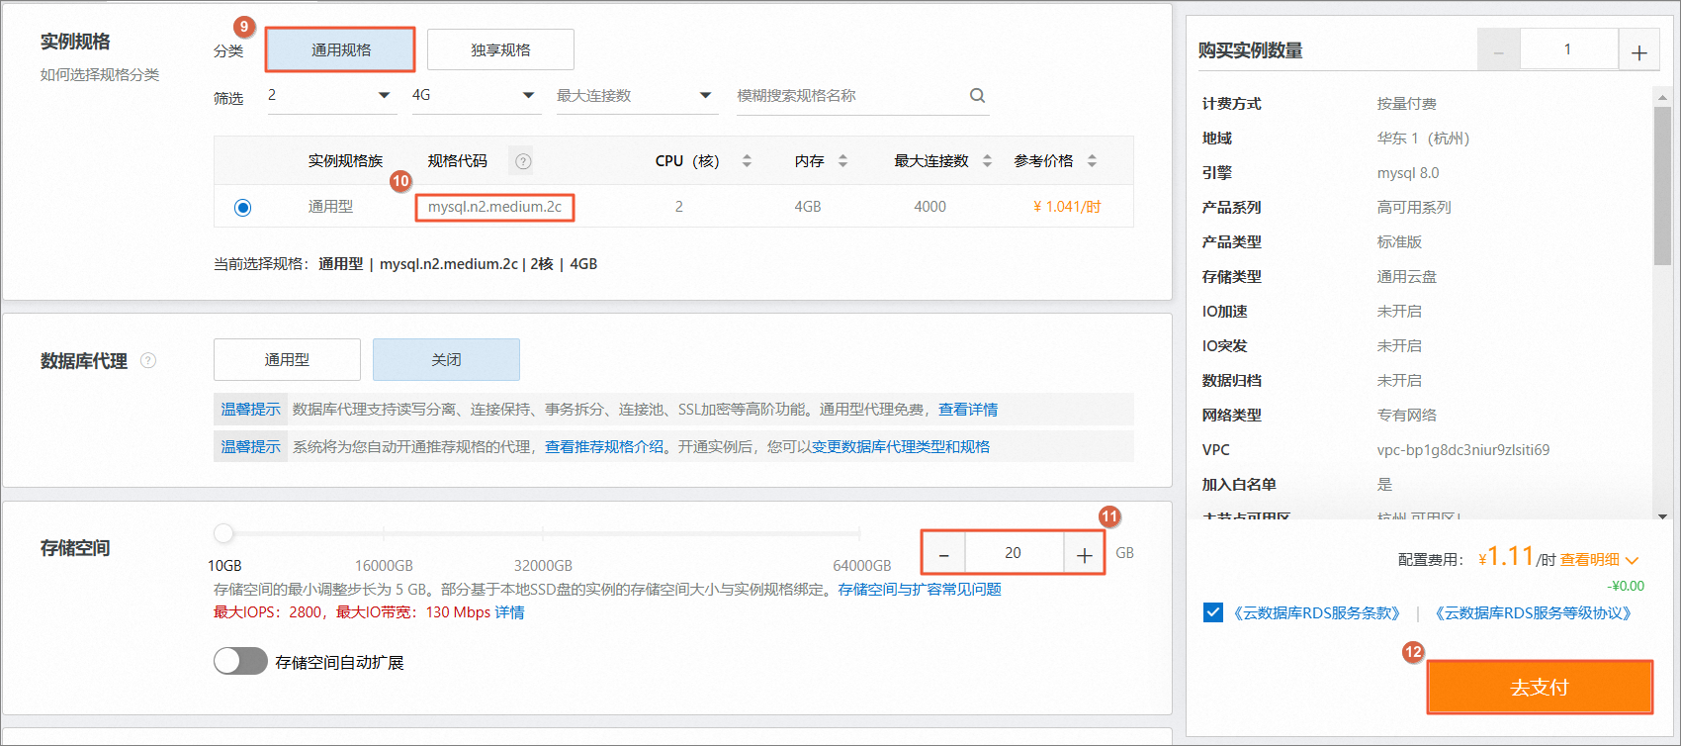Image resolution: width=1681 pixels, height=746 pixels.
Task: Open the memory filter dropdown showing 4G
Action: 476,96
